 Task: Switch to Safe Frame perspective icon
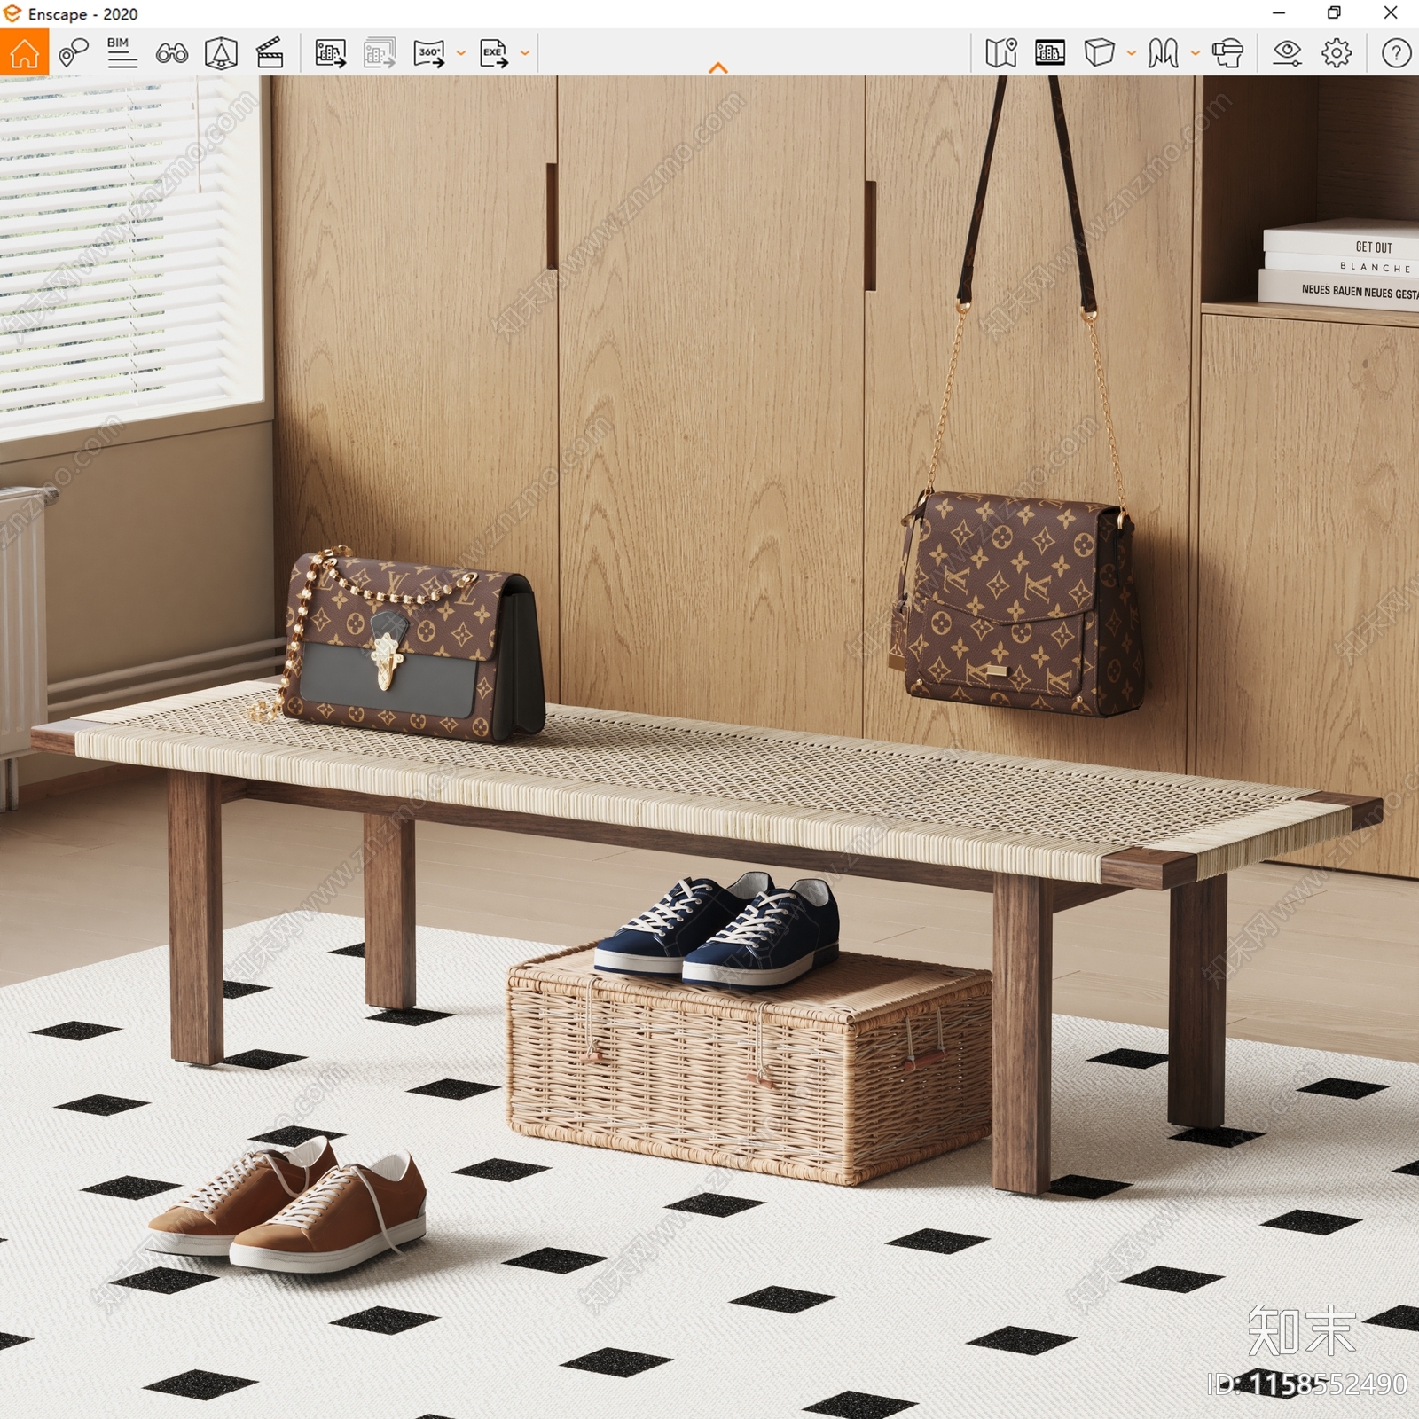221,53
